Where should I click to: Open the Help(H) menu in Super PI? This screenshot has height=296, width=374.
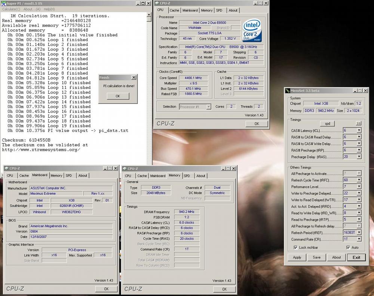[49, 9]
